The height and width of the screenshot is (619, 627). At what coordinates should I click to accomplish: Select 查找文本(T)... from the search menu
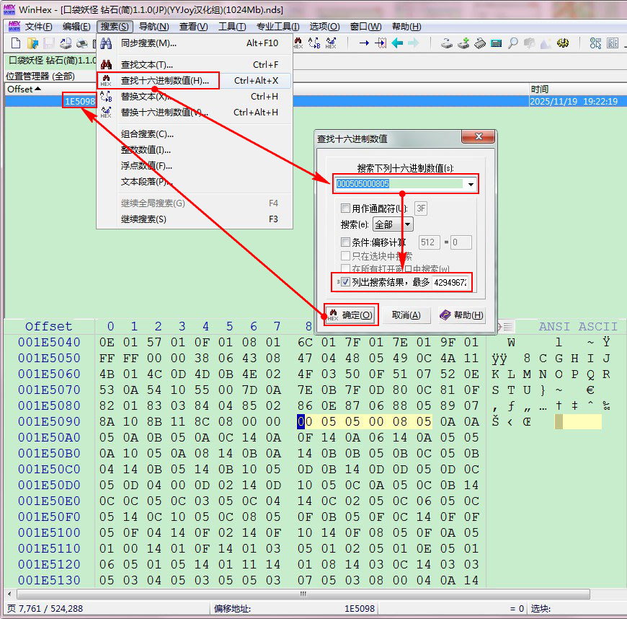(x=147, y=65)
